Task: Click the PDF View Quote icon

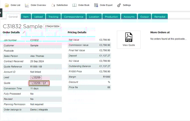Action: (x=128, y=37)
